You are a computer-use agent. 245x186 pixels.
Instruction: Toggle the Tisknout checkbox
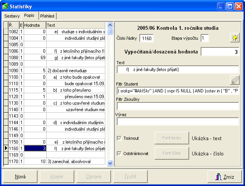pyautogui.click(x=119, y=138)
